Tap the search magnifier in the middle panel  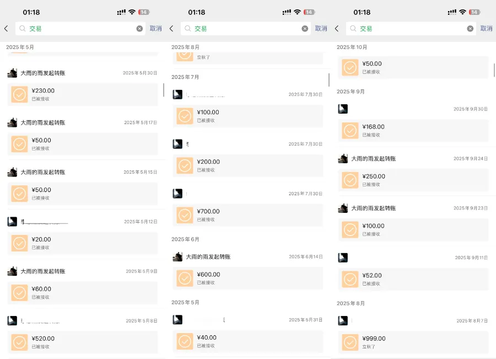[x=187, y=29]
